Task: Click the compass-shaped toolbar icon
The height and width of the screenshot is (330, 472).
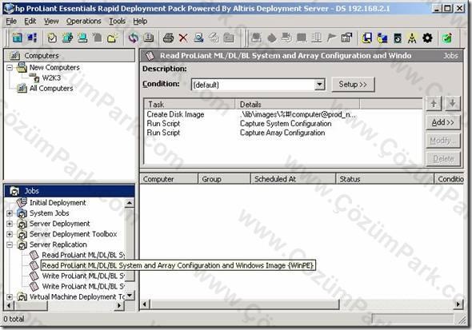Action: [412, 38]
